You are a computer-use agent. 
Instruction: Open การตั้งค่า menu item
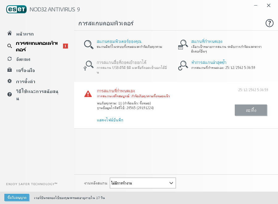pos(26,81)
